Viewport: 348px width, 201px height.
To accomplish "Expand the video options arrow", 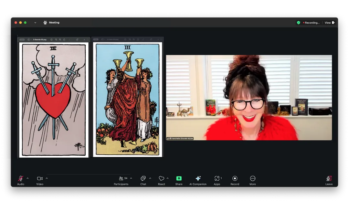I will pyautogui.click(x=47, y=178).
